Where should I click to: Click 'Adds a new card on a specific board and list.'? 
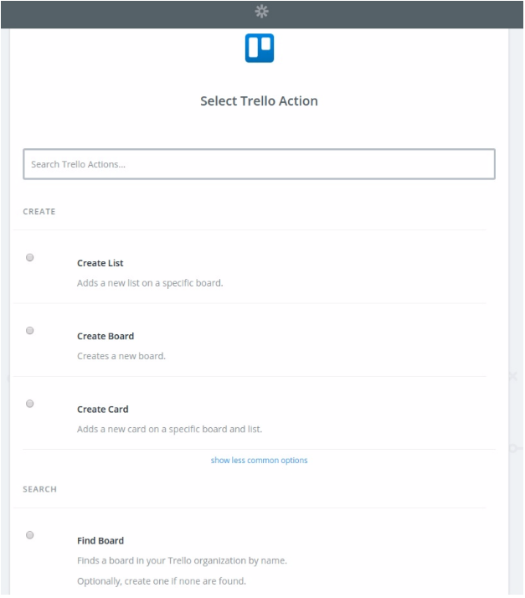point(169,429)
